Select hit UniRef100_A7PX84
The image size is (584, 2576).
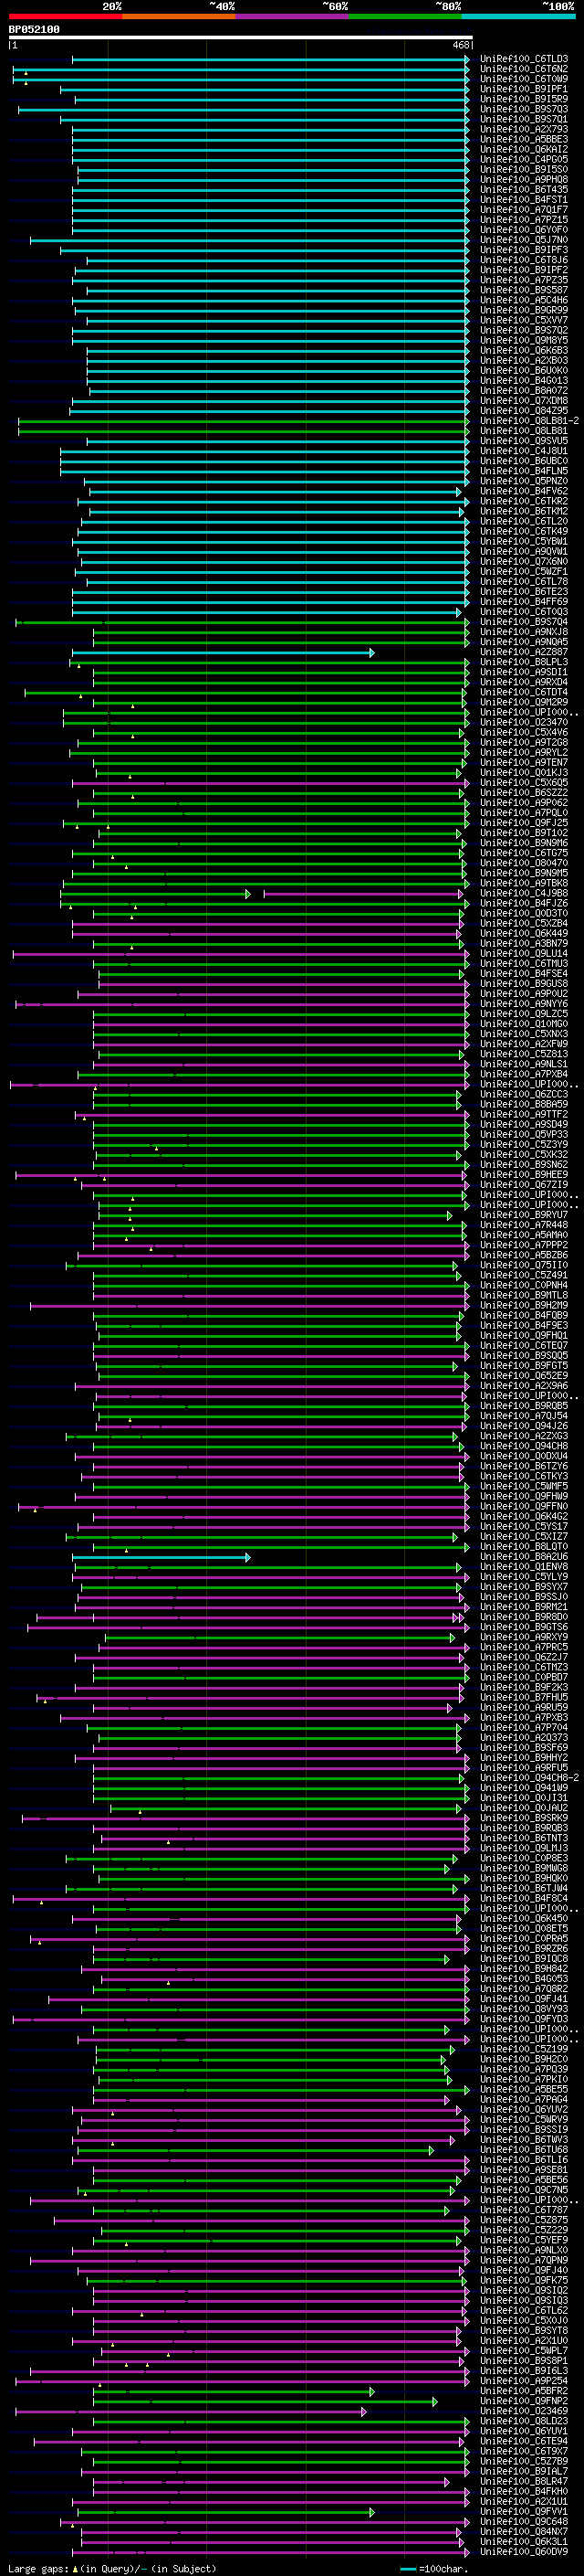[523, 1074]
